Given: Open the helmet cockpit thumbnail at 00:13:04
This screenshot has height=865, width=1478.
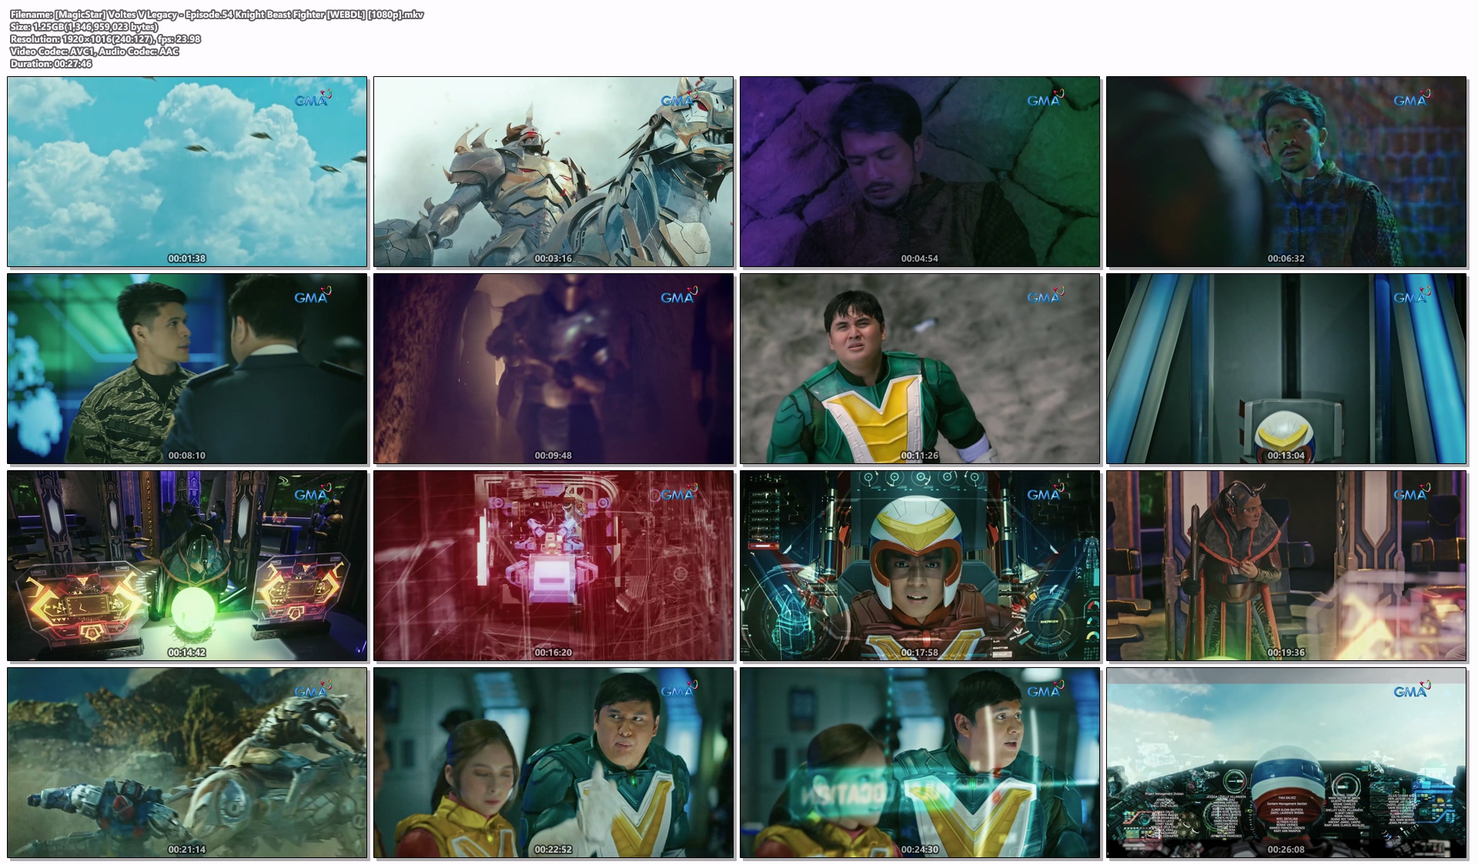Looking at the screenshot, I should [x=1286, y=368].
